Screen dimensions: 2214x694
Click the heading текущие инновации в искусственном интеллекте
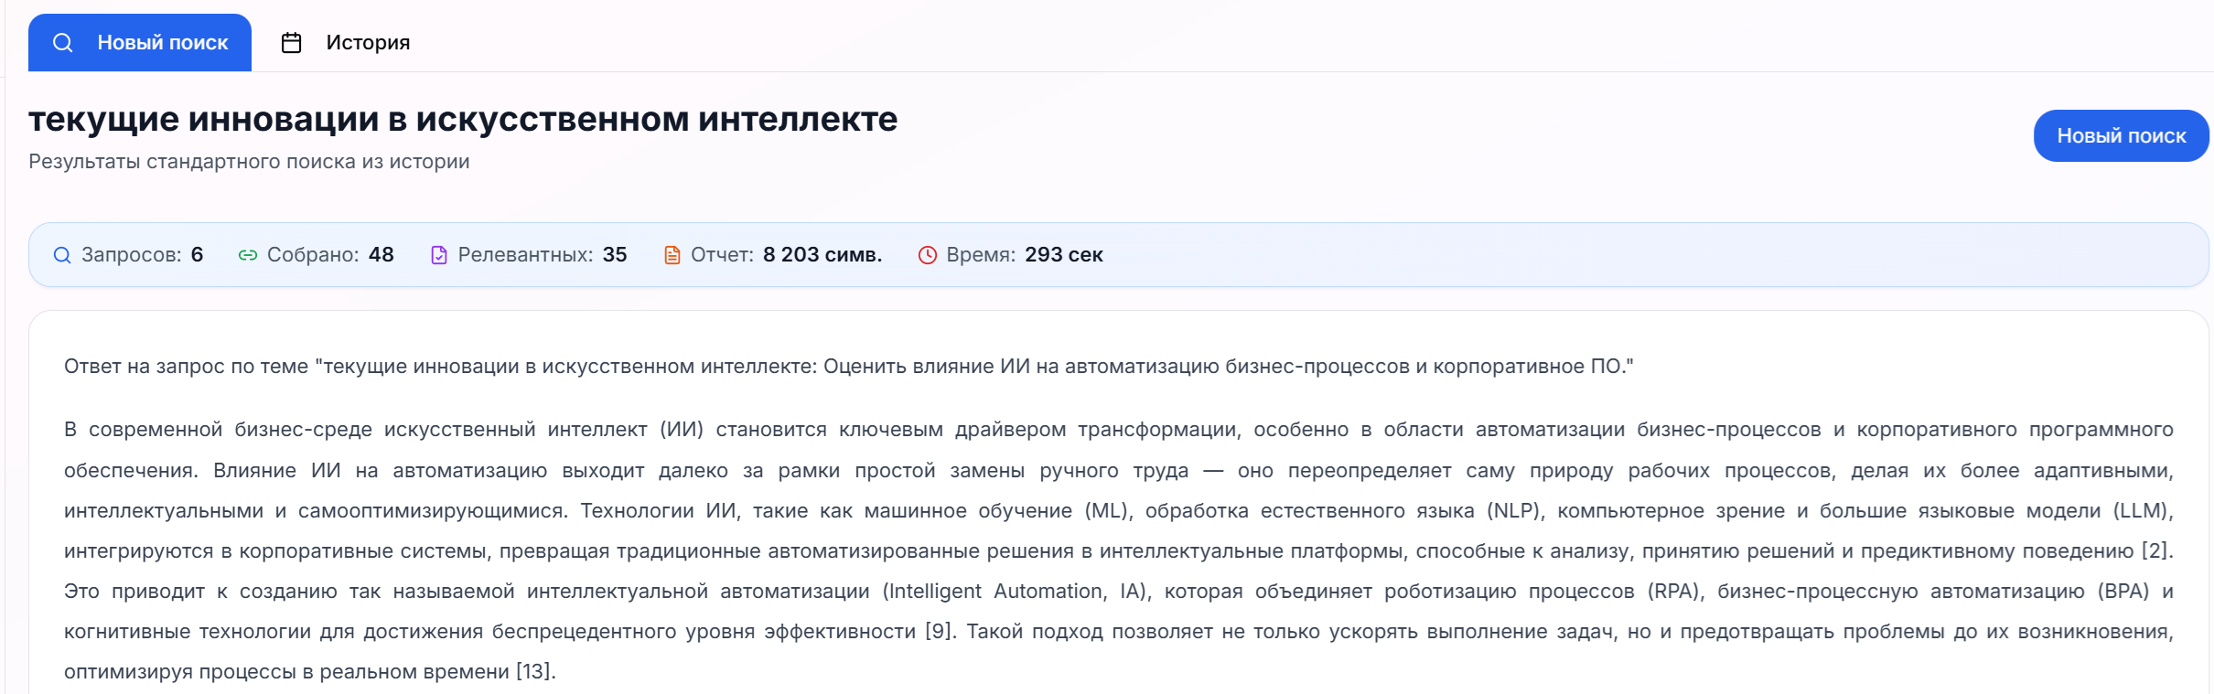pos(463,120)
